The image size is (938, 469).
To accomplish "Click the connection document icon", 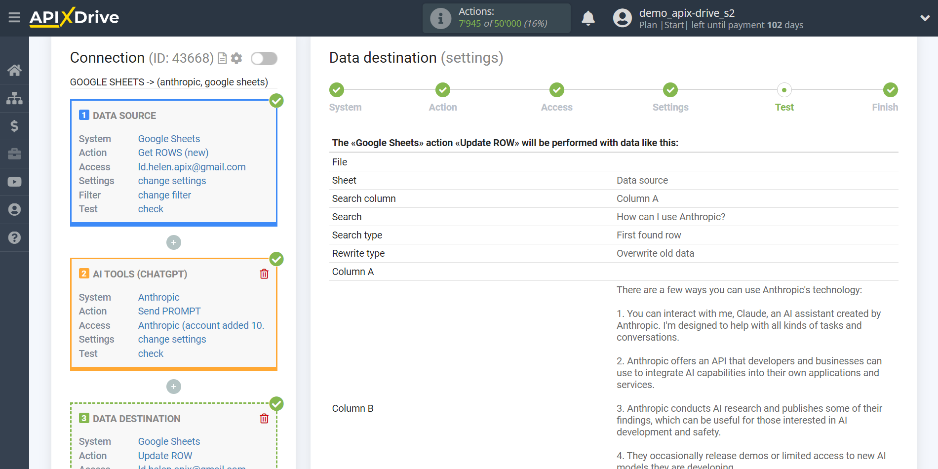I will tap(222, 58).
